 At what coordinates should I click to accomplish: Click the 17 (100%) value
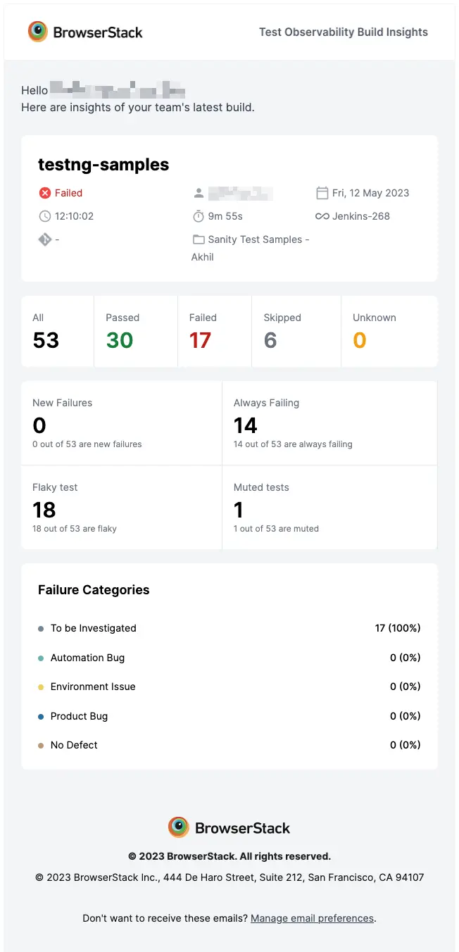pos(398,628)
